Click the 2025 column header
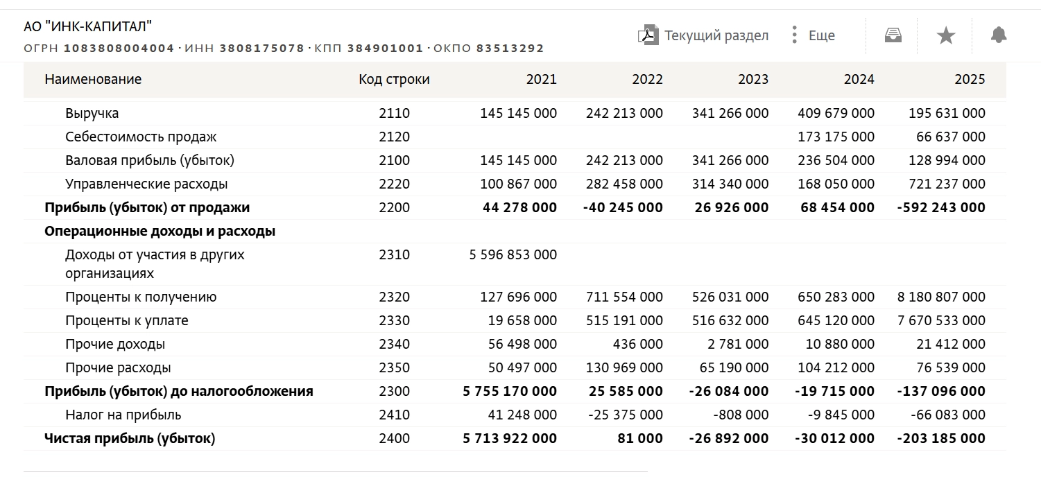 click(970, 79)
